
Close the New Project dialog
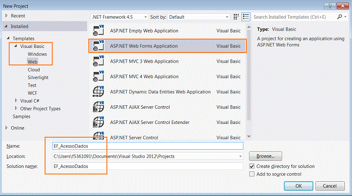[343, 6]
